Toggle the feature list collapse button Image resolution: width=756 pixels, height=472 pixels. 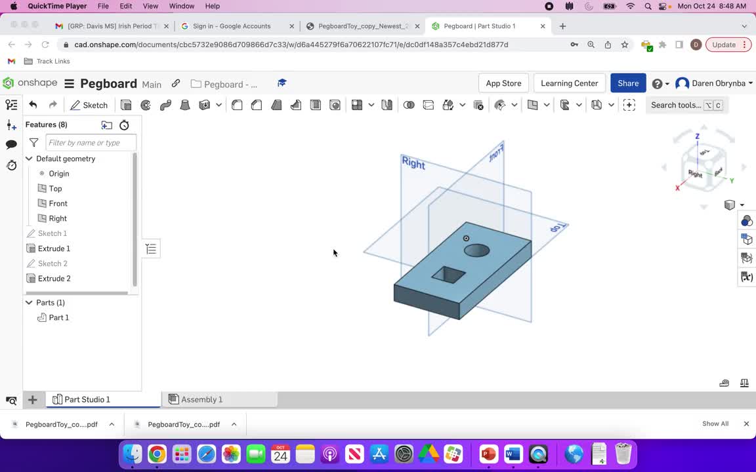[x=151, y=248]
